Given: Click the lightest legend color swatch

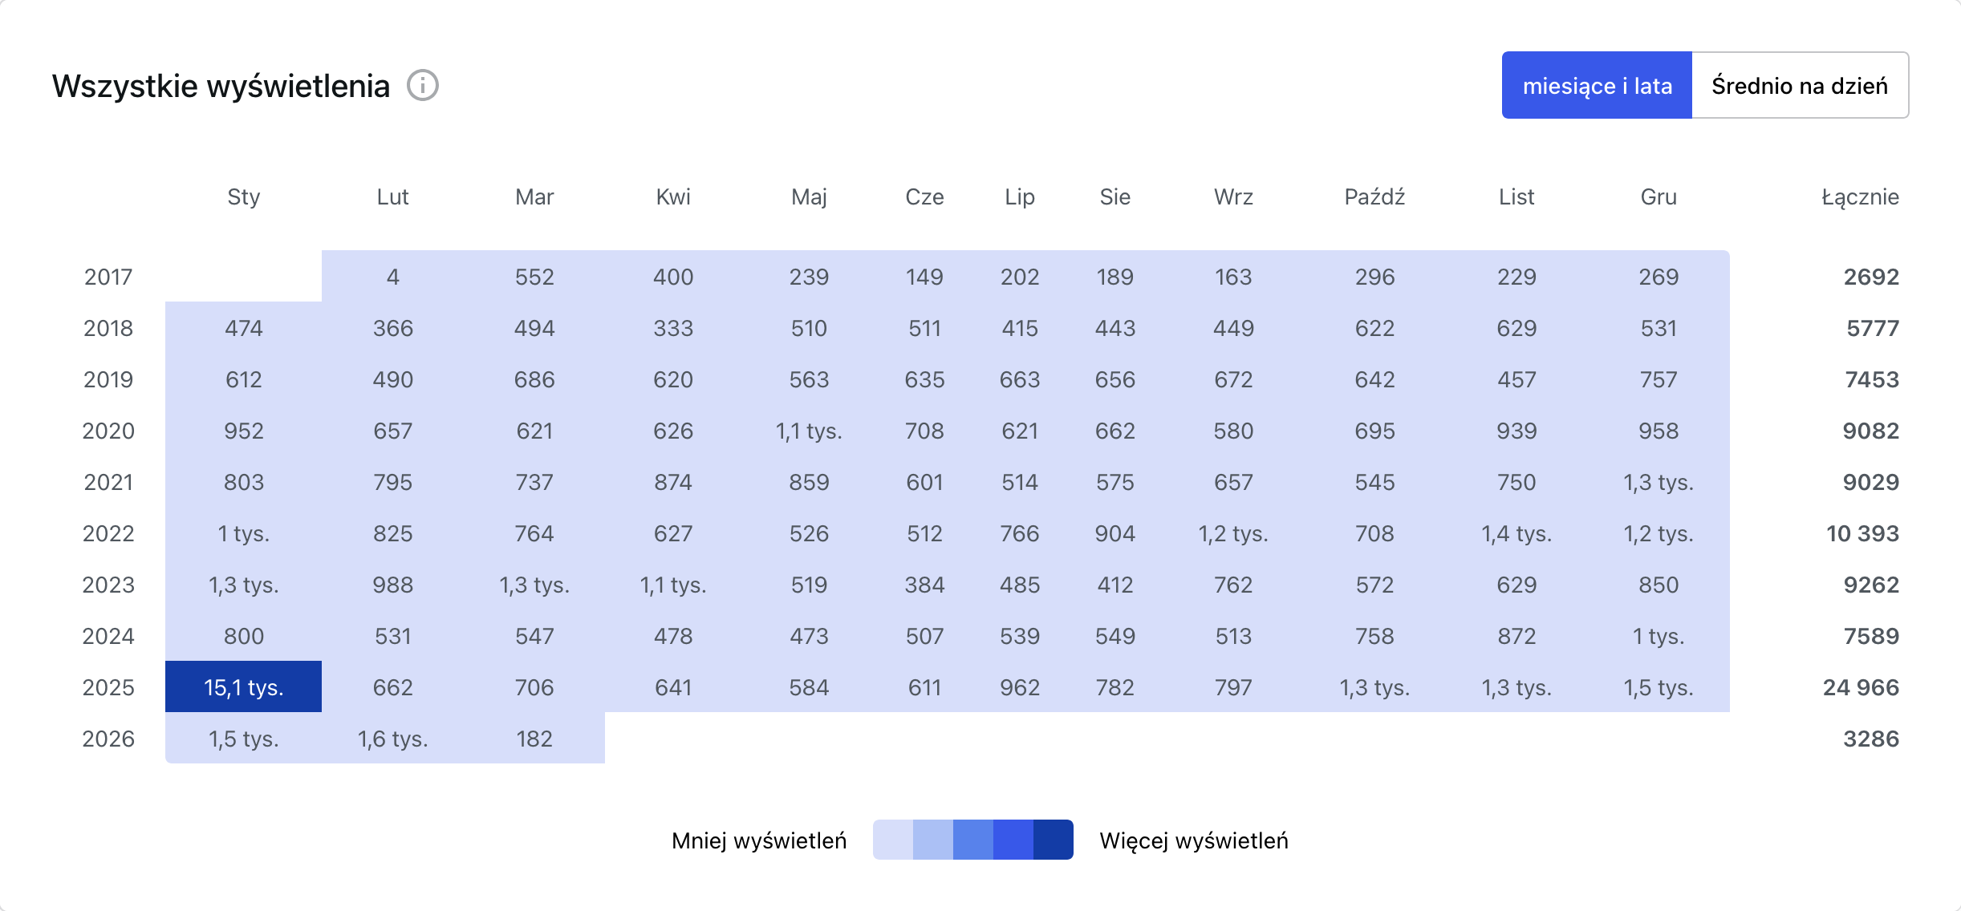Looking at the screenshot, I should coord(892,840).
